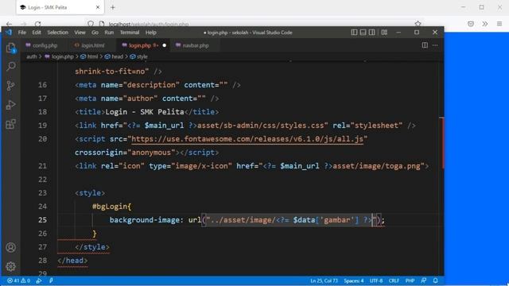Click the browser shield tracking icon
Image resolution: width=509 pixels, height=286 pixels.
tap(91, 24)
